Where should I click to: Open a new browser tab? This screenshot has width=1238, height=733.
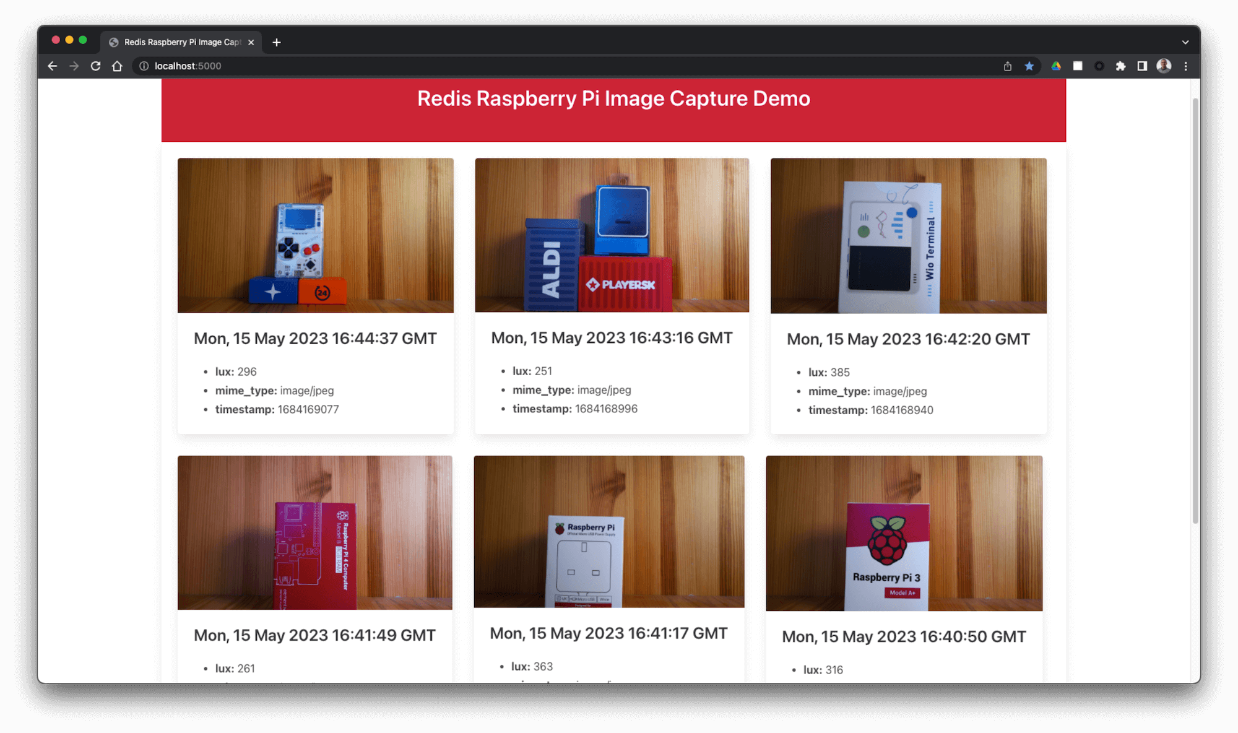277,42
